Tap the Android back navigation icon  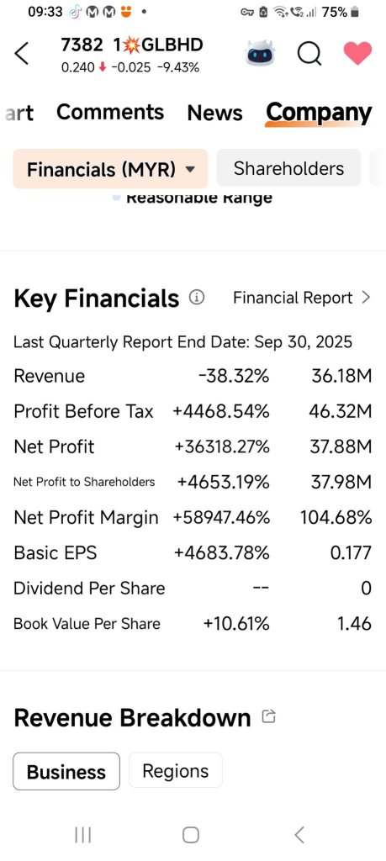tap(299, 835)
